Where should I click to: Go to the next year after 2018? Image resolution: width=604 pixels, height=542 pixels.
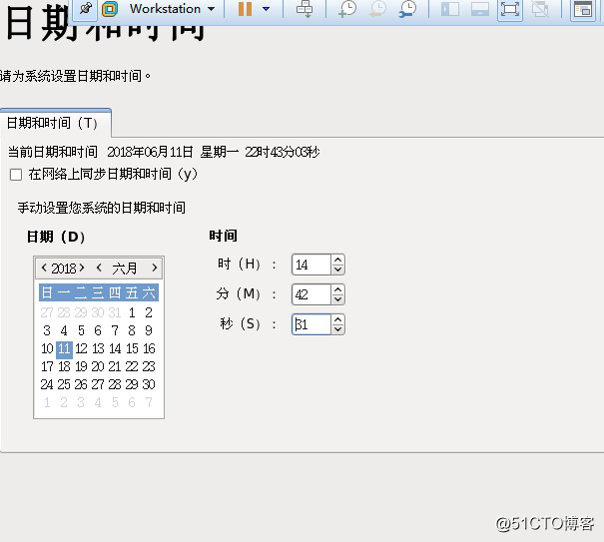pyautogui.click(x=81, y=268)
